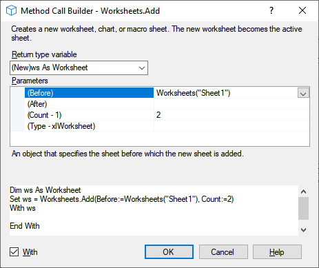Toggle the With checkbox

[14, 252]
